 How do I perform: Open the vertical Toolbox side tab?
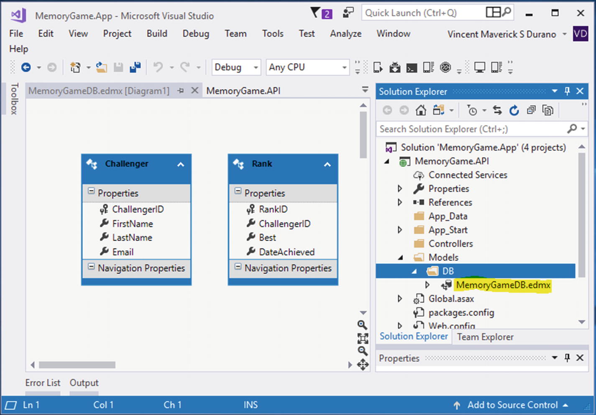[14, 99]
